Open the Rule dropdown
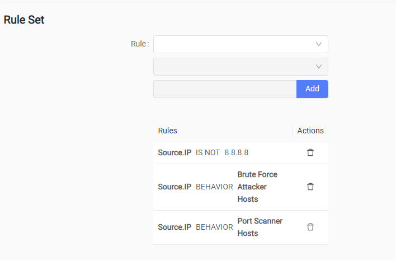This screenshot has height=260, width=396. tap(241, 44)
